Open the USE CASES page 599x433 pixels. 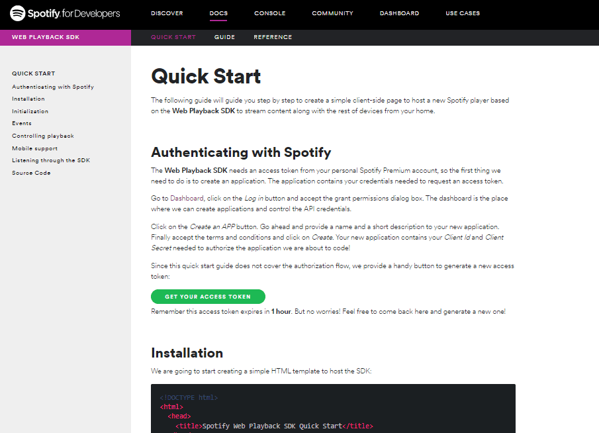point(463,13)
